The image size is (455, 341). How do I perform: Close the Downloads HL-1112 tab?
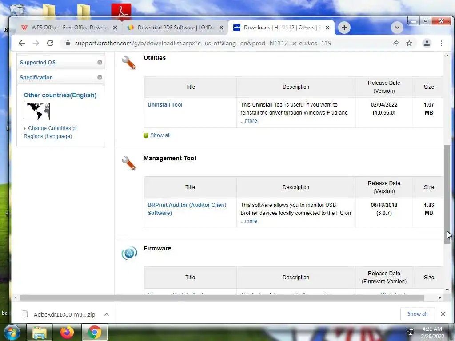pos(327,28)
